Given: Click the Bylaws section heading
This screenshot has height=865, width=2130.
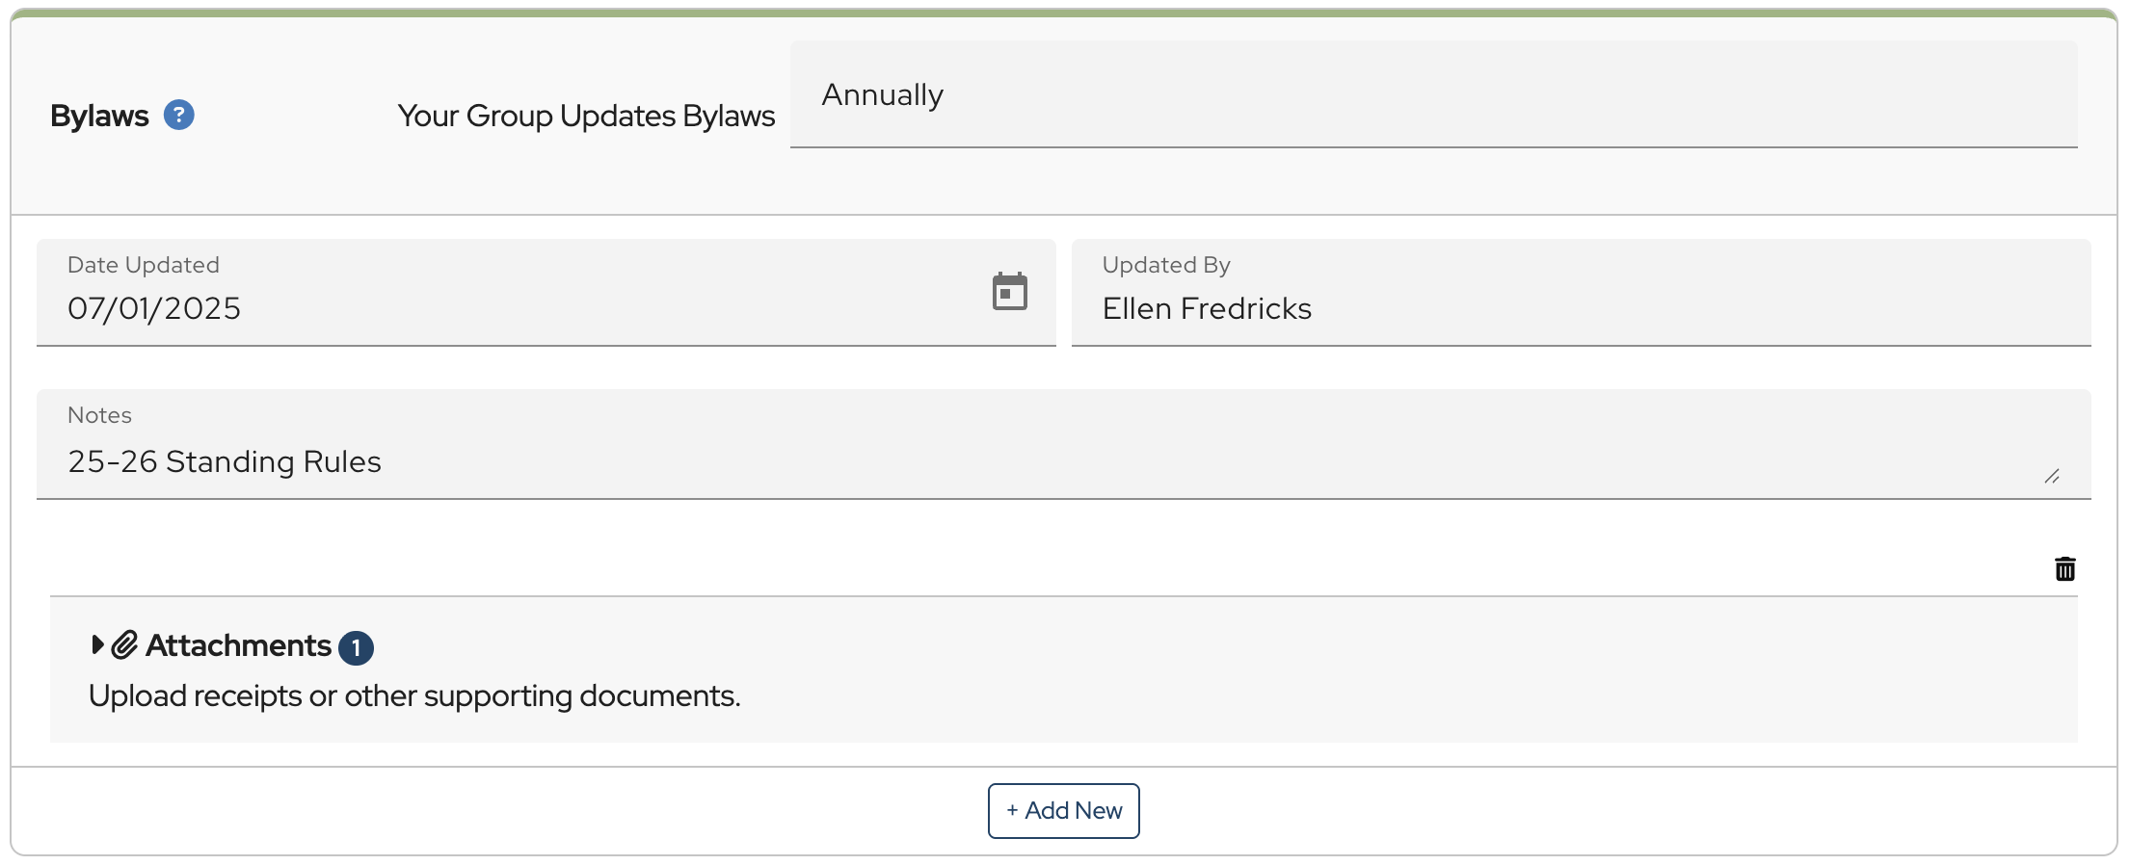Looking at the screenshot, I should [x=99, y=116].
